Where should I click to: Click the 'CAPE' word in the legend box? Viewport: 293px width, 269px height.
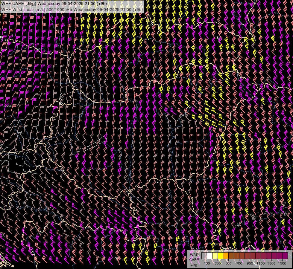194,259
